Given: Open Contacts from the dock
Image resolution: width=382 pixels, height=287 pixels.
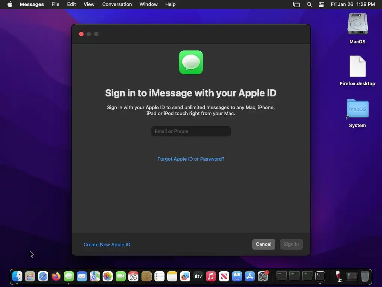Looking at the screenshot, I should (x=146, y=277).
